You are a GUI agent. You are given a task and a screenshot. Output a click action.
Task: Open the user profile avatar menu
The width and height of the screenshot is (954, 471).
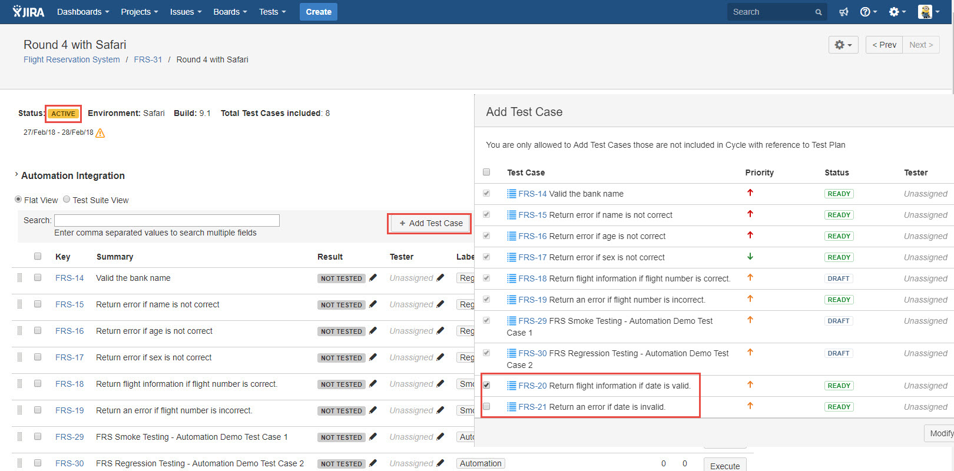(x=929, y=12)
